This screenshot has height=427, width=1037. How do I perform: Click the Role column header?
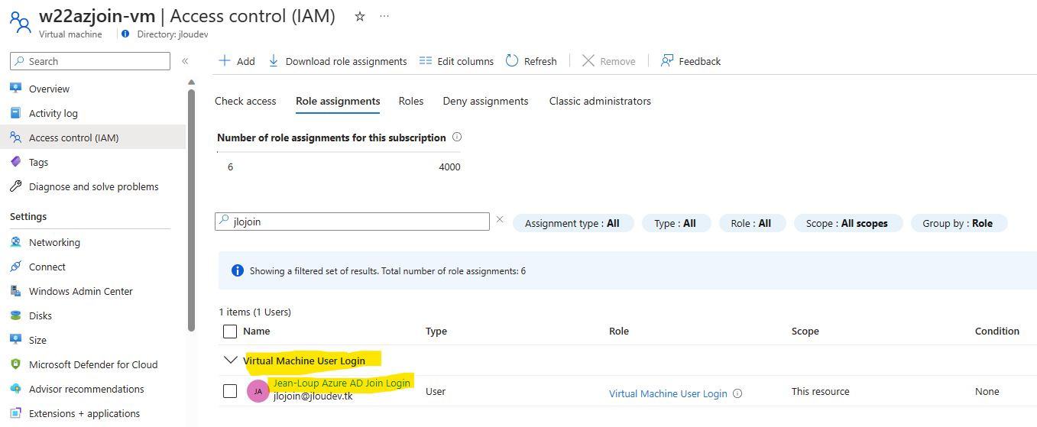pos(619,331)
